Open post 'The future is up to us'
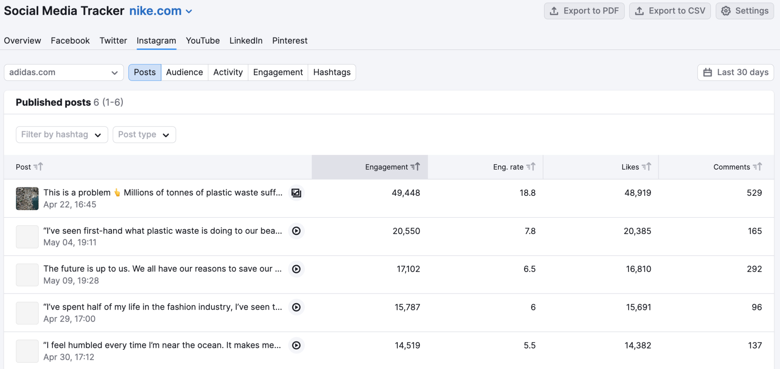 click(163, 269)
